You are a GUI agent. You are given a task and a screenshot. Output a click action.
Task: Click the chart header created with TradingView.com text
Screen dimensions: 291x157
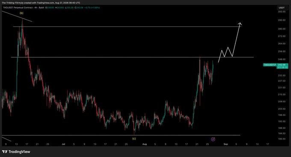41,3
